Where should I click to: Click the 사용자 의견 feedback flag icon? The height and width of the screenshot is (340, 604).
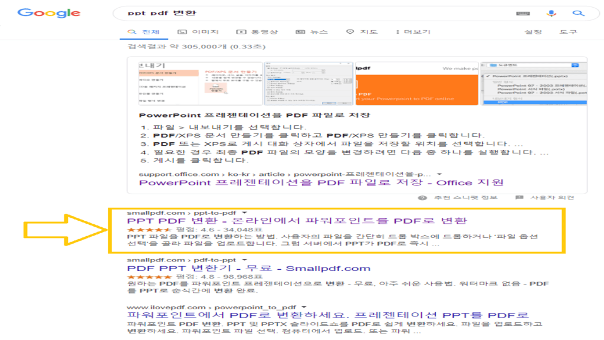point(519,198)
